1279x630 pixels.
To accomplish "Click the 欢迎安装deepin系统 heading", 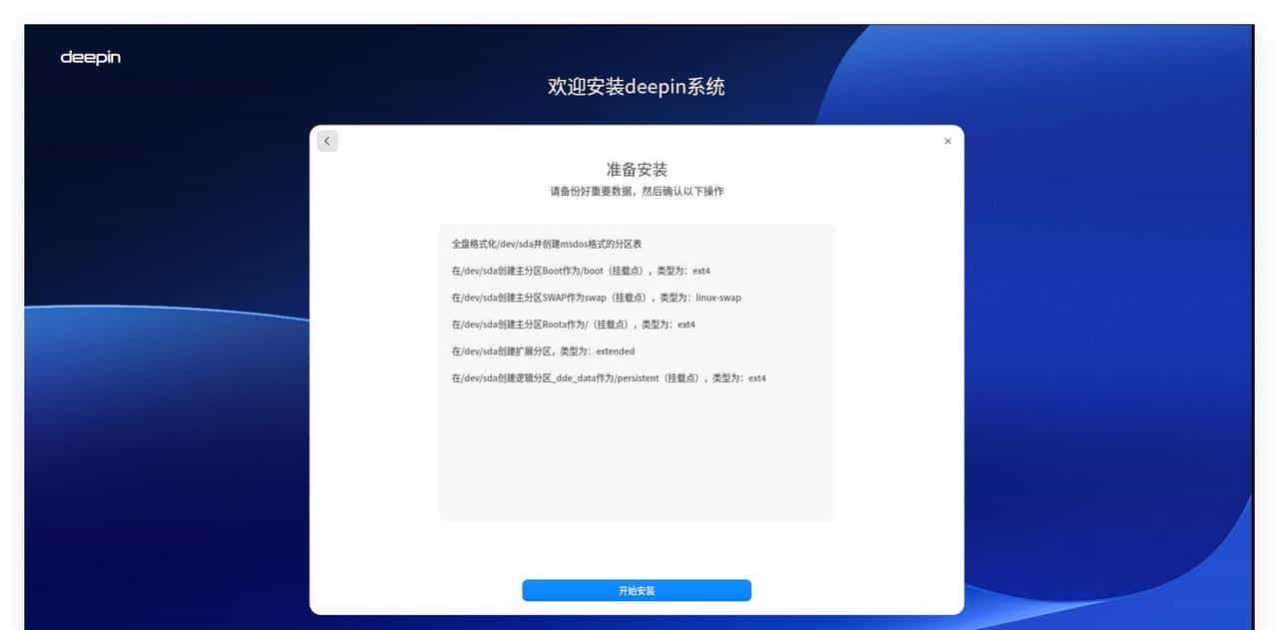I will (639, 87).
